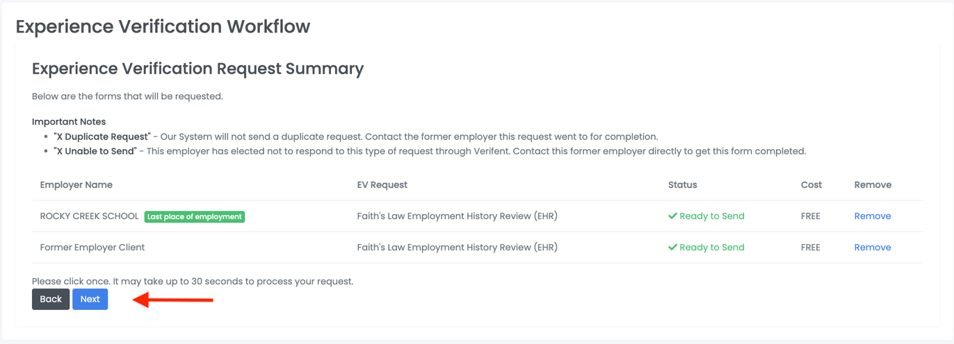Click the Cost column header
This screenshot has width=954, height=344.
coord(811,185)
